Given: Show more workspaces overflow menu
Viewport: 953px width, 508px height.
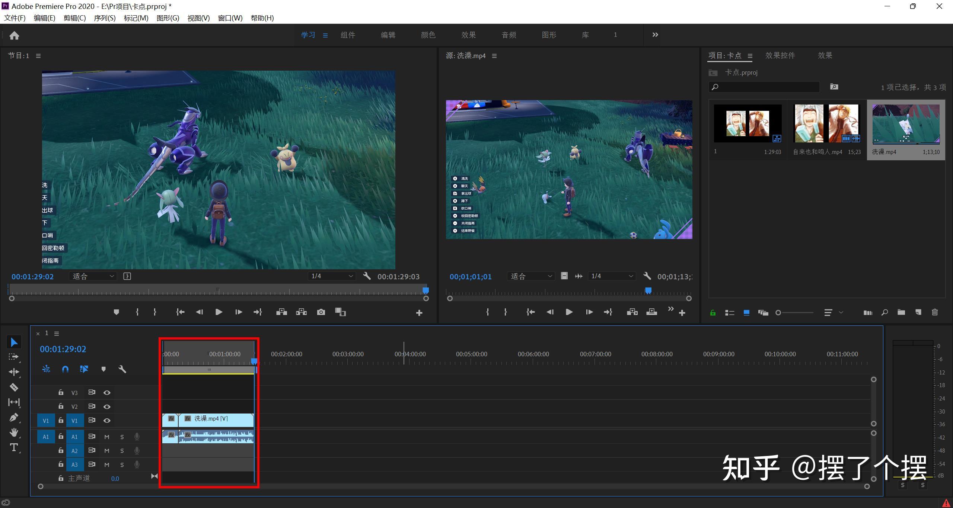Looking at the screenshot, I should click(655, 35).
